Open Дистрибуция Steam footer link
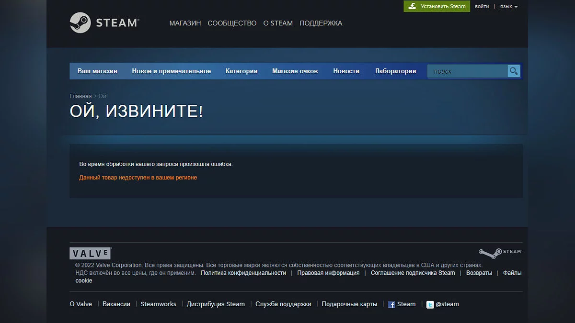575x323 pixels. [216, 304]
